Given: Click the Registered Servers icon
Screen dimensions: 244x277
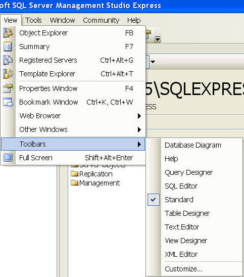Looking at the screenshot, I should [x=8, y=60].
